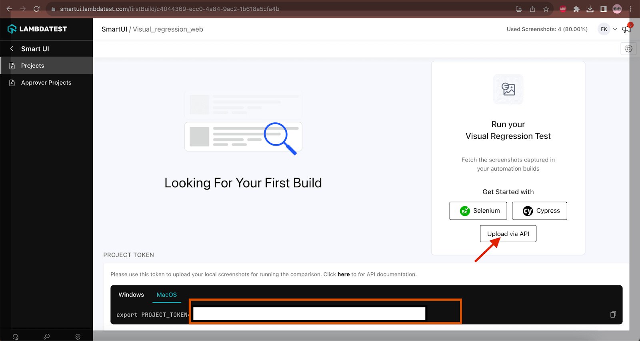The image size is (640, 341).
Task: Click the browser forward arrow
Action: (23, 9)
